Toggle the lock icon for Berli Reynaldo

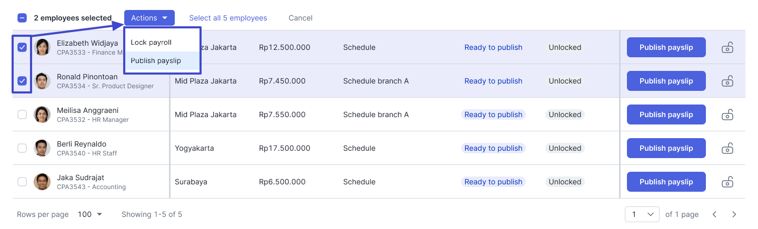point(727,149)
